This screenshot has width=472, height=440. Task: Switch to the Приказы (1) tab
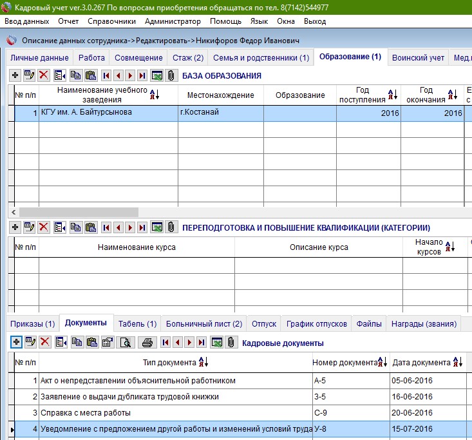32,323
